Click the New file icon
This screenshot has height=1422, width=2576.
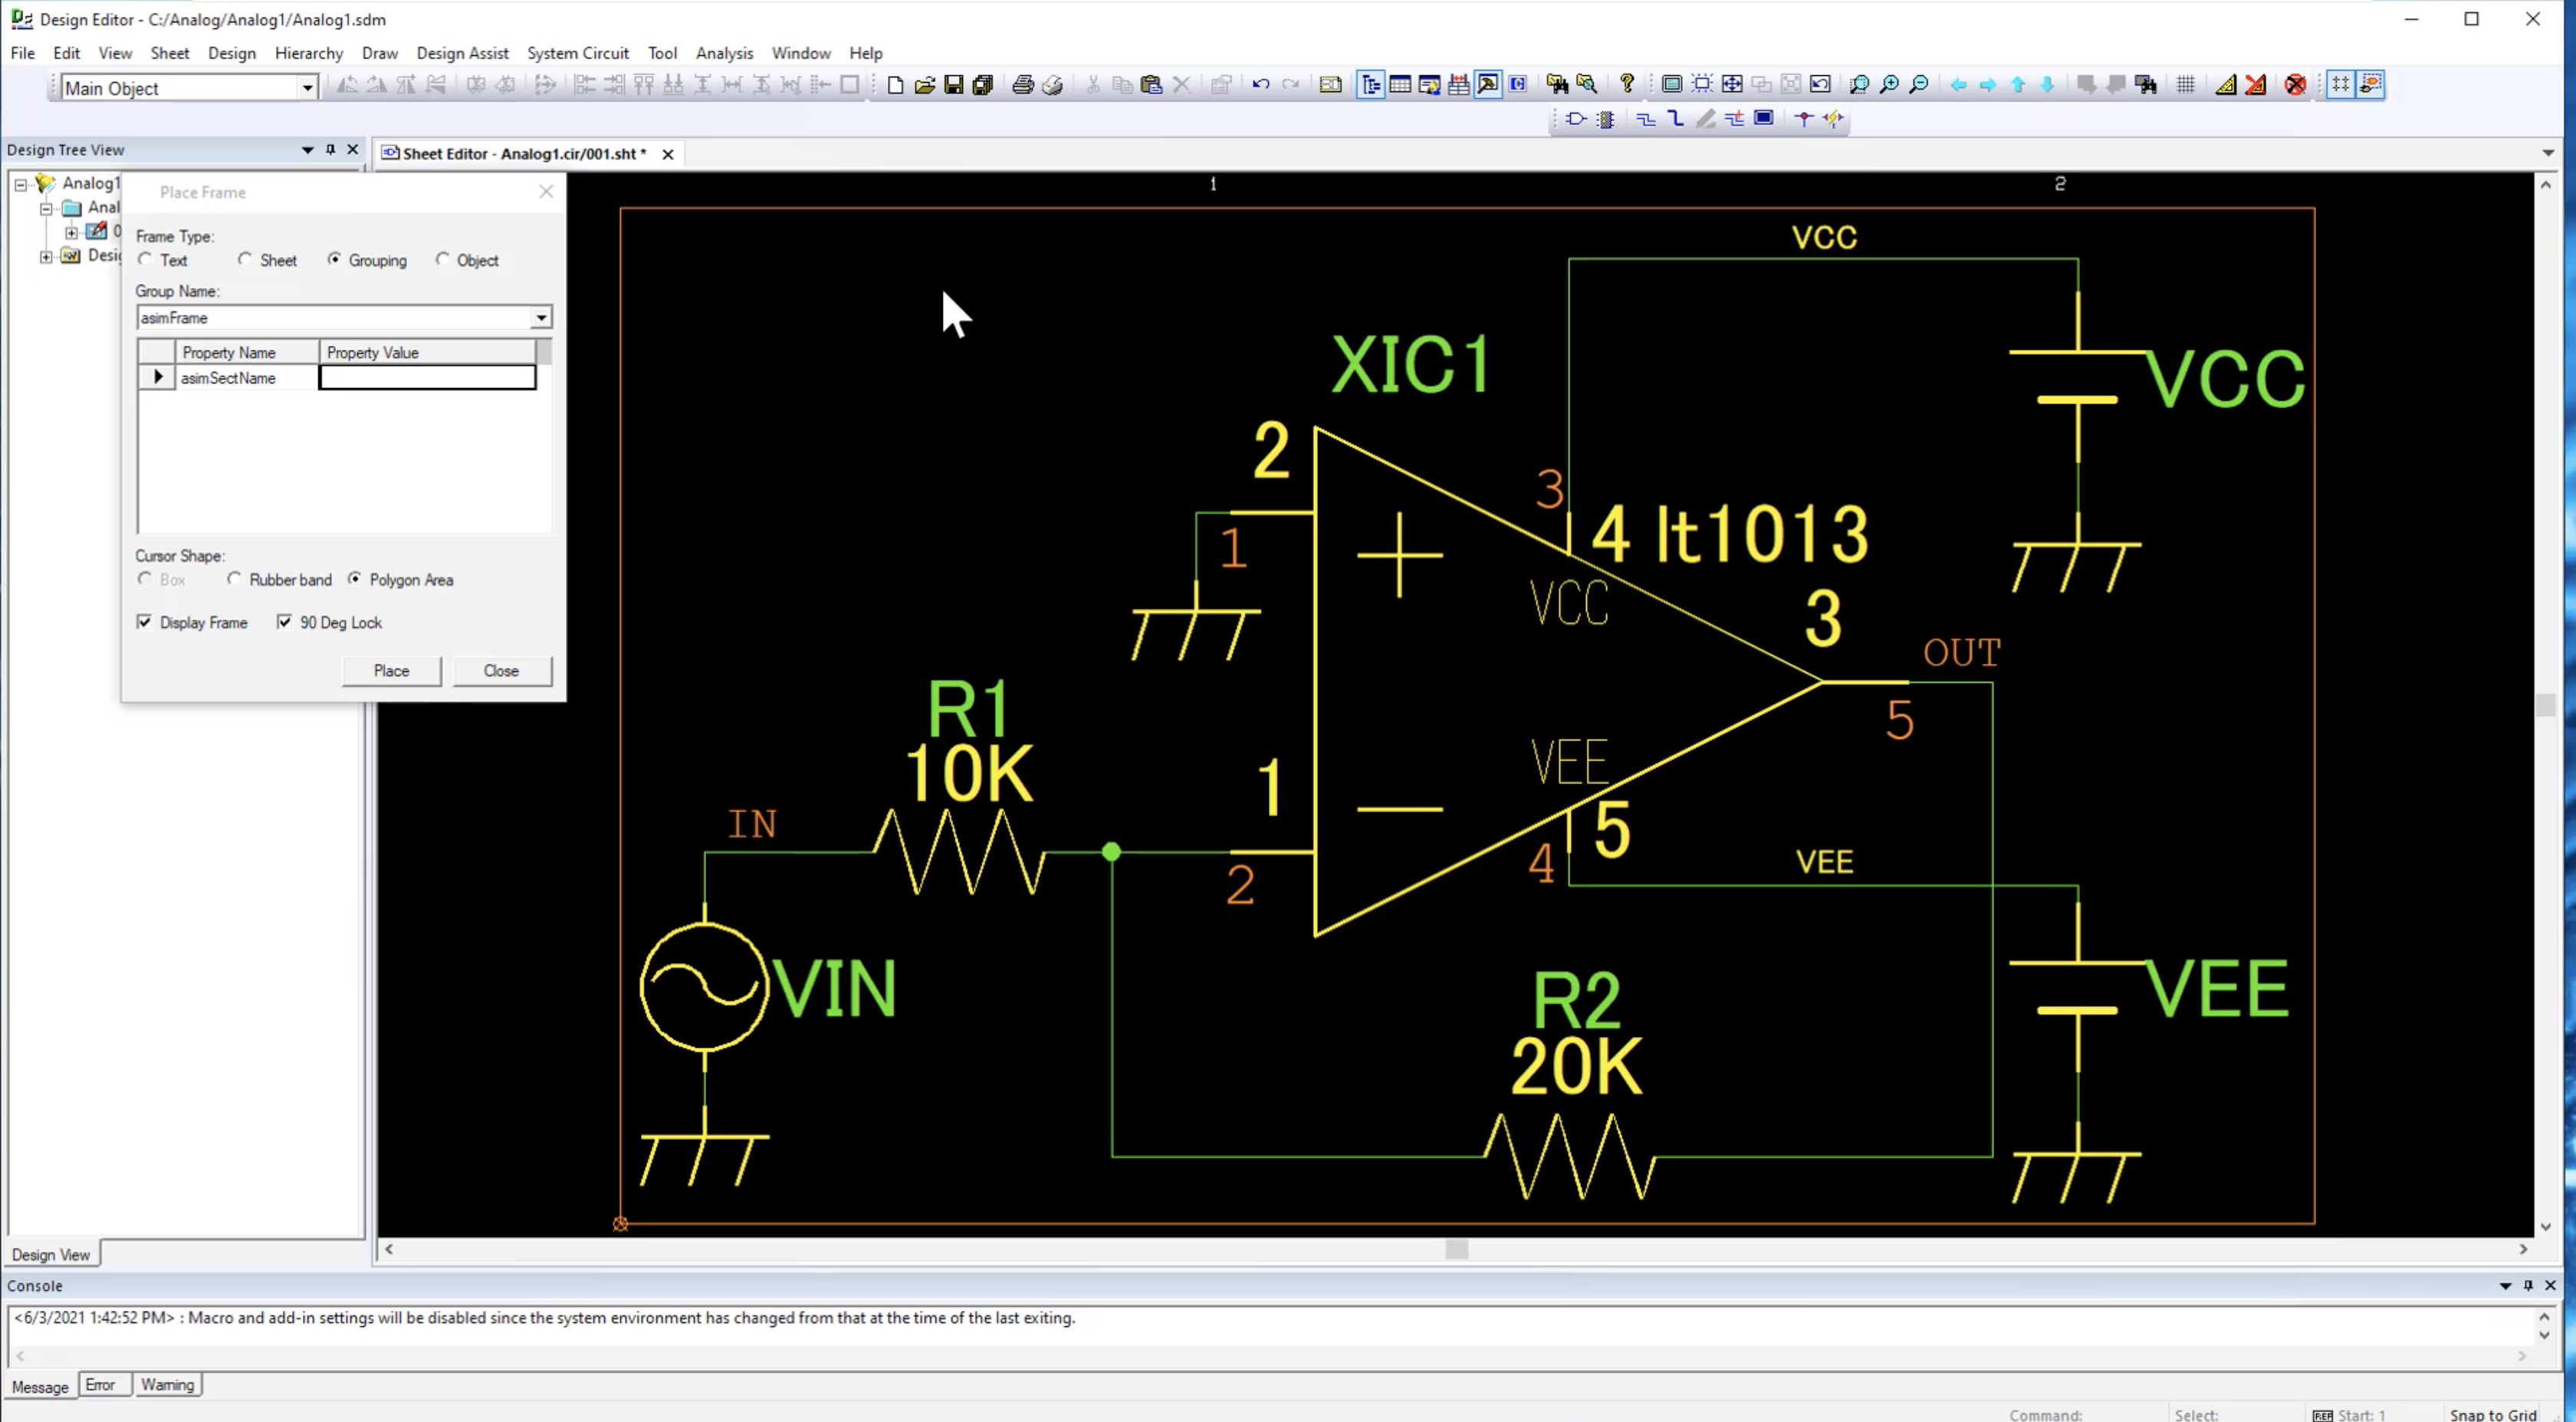pos(895,85)
